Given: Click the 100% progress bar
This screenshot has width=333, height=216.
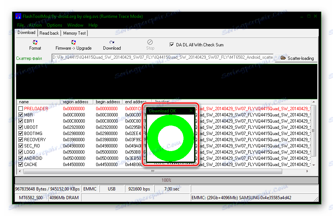Looking at the screenshot, I should [166, 180].
